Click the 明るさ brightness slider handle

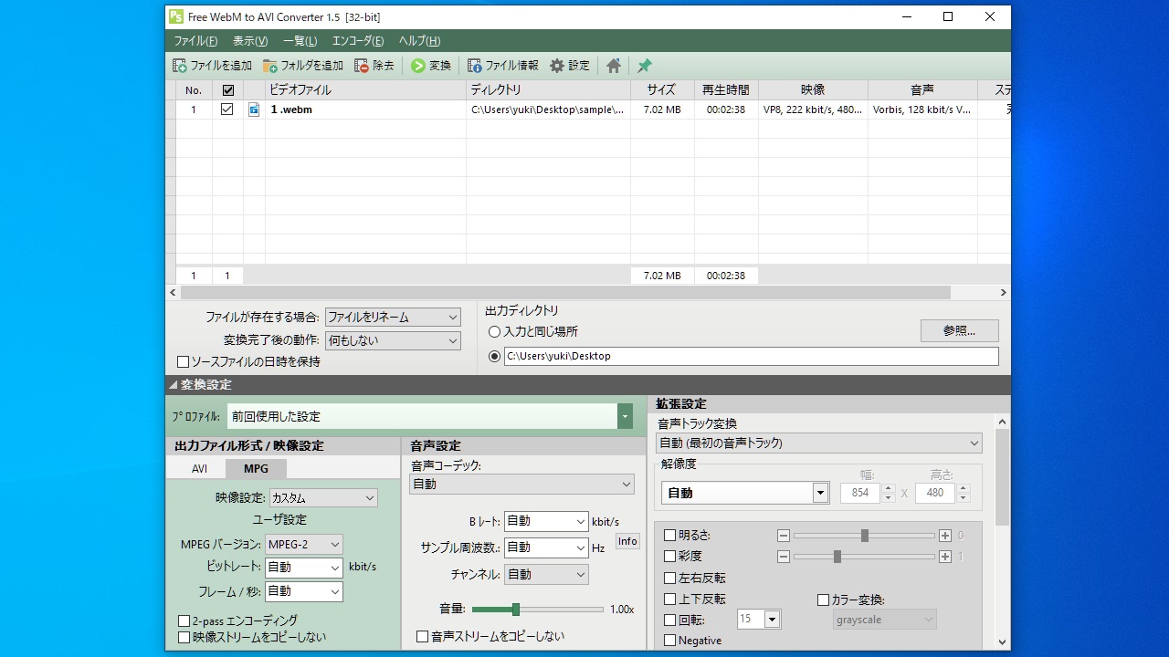coord(865,536)
